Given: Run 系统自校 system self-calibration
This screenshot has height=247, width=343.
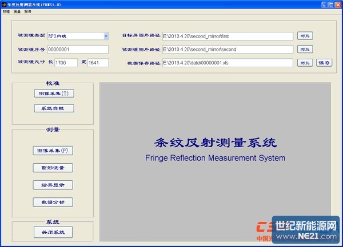Looking at the screenshot, I should (54, 108).
